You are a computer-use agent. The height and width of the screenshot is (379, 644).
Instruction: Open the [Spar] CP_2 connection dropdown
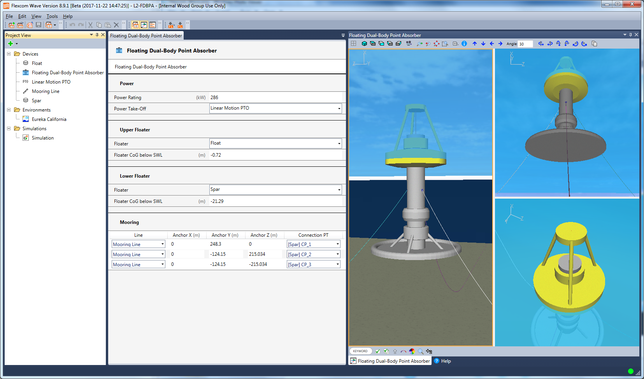[338, 254]
